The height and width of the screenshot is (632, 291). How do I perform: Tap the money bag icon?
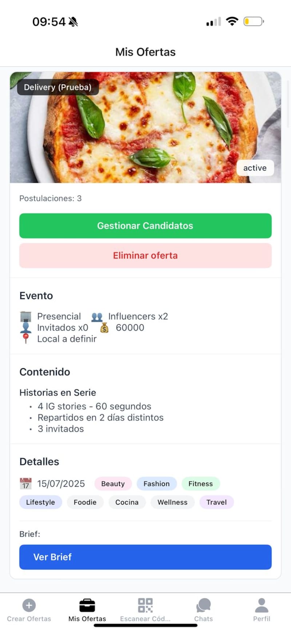104,328
